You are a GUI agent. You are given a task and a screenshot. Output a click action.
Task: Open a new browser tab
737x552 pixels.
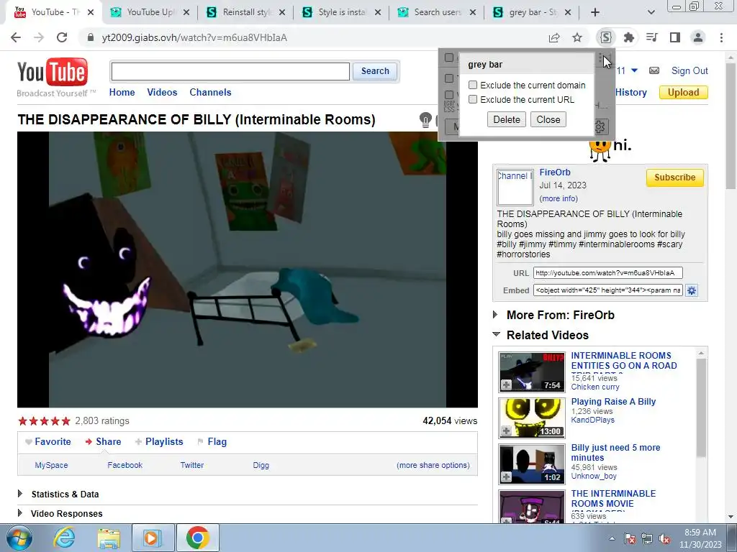pos(595,12)
